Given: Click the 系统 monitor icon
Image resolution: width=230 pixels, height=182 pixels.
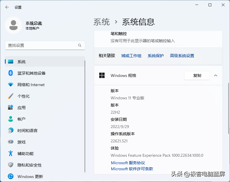Looking at the screenshot, I should point(11,62).
